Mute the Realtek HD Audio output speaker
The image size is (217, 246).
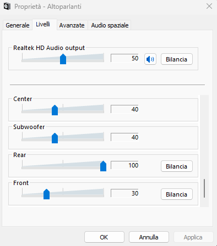(x=150, y=59)
